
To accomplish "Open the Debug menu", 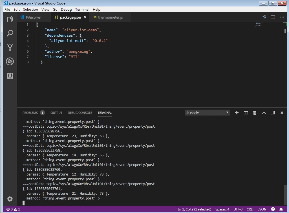I will tap(66, 9).
